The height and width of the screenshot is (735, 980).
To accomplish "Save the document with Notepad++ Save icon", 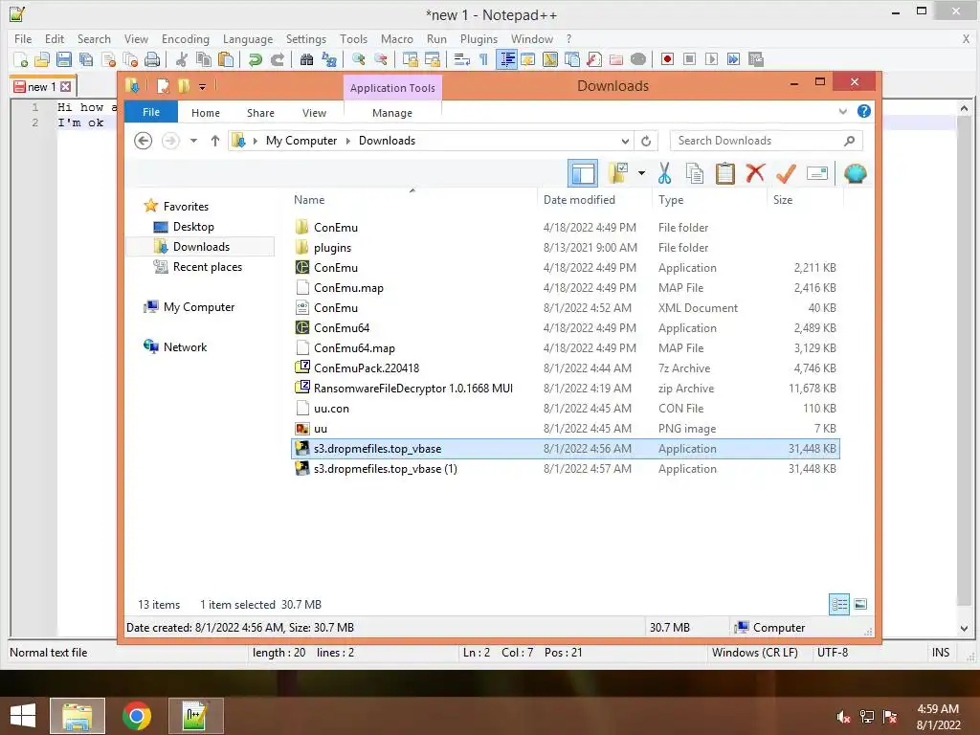I will 64,59.
